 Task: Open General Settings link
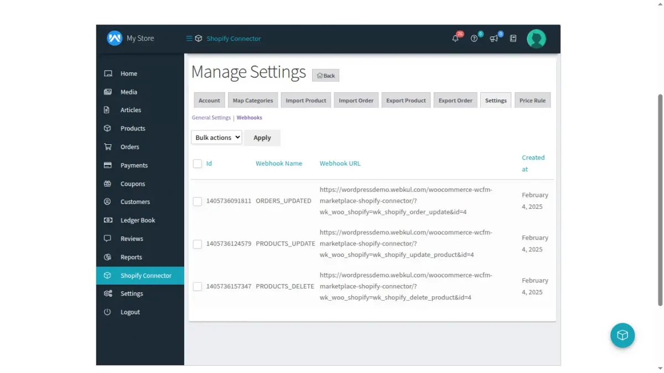(211, 117)
